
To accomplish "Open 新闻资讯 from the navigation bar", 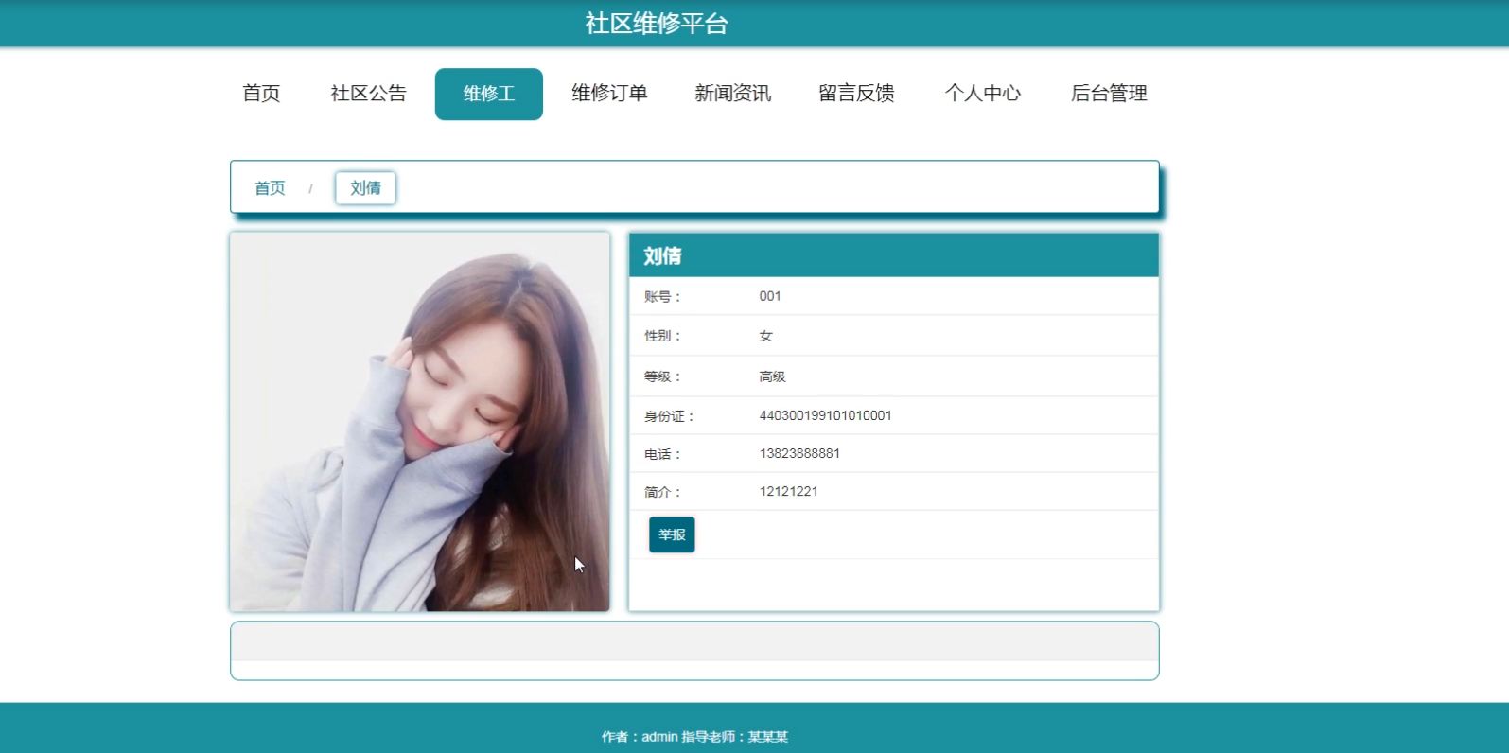I will point(732,94).
